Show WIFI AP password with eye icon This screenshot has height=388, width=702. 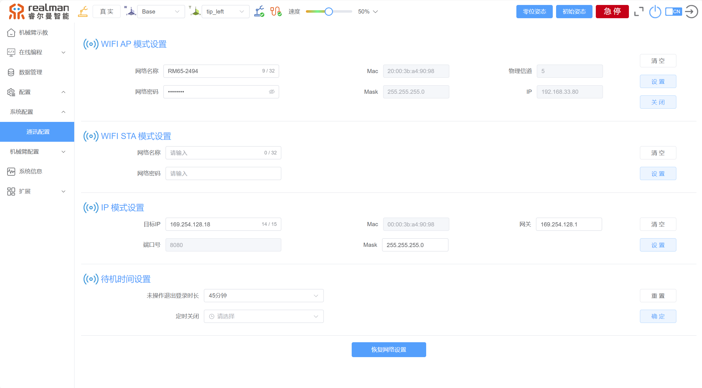coord(272,92)
